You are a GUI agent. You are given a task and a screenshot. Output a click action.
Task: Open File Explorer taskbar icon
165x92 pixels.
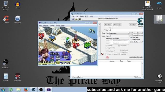(18, 90)
